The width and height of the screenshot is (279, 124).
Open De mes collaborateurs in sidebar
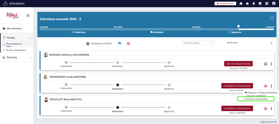[16, 50]
